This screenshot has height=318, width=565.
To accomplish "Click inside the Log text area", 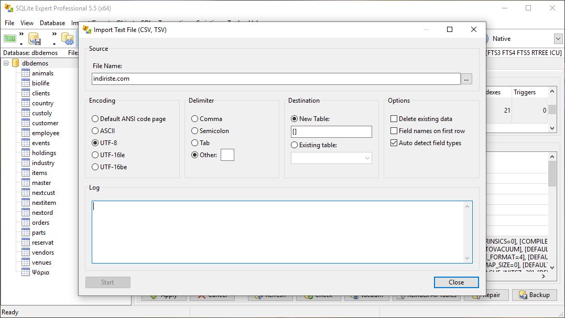I will point(277,232).
